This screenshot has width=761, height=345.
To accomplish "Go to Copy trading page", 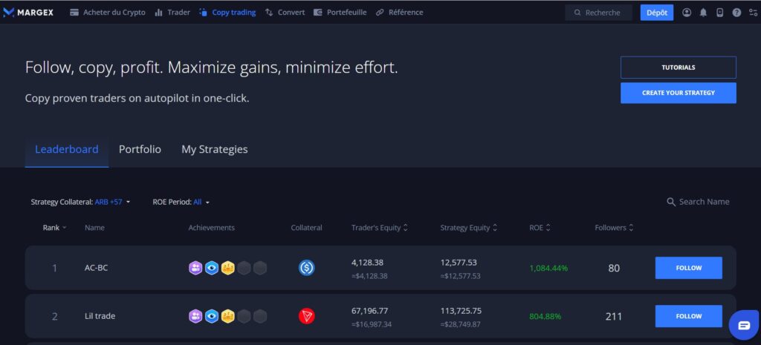I will (227, 13).
